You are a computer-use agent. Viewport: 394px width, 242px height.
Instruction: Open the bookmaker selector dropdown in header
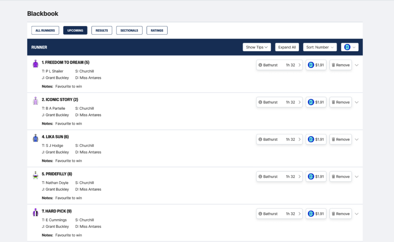click(349, 47)
